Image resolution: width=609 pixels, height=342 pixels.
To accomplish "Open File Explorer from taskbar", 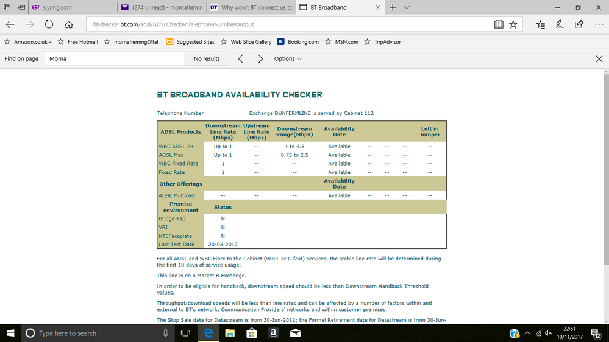I will (230, 333).
